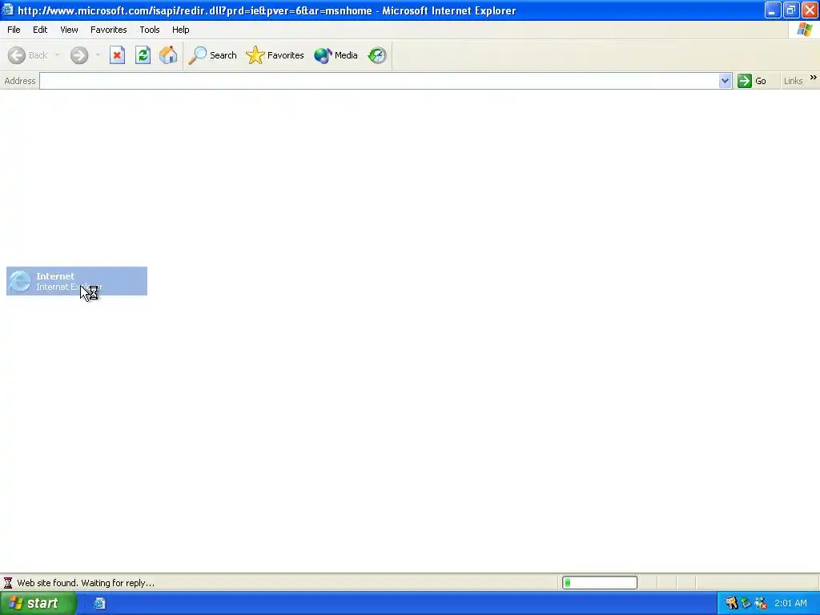Select the Internet Explorer taskbar button

(x=100, y=603)
